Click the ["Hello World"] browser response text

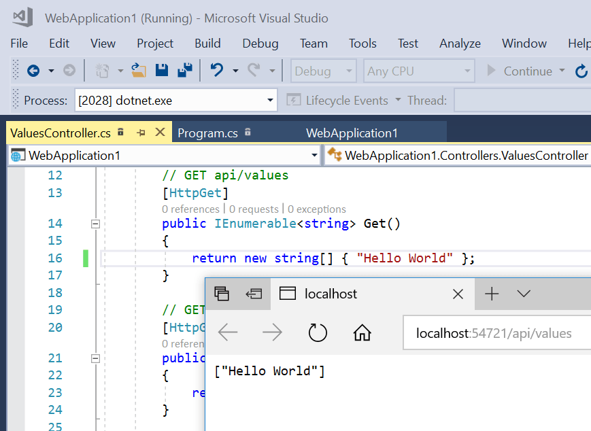tap(269, 371)
